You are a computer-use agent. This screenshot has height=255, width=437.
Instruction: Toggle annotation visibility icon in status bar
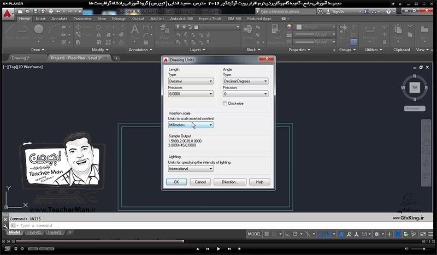tap(341, 234)
